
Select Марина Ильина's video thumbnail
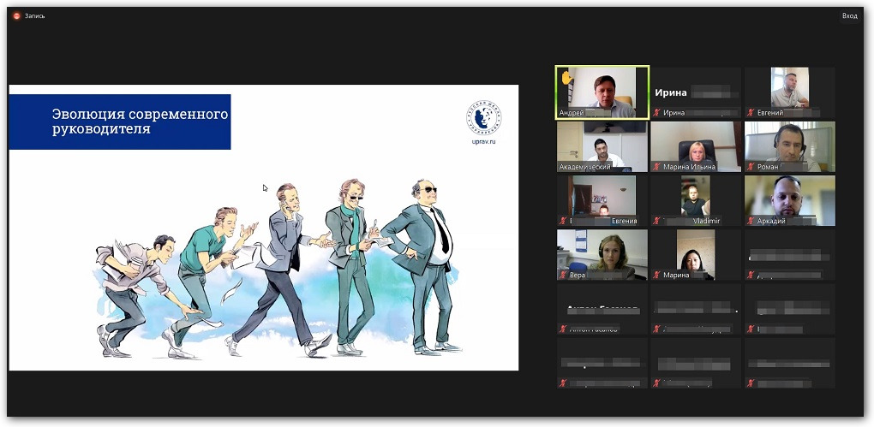[696, 146]
